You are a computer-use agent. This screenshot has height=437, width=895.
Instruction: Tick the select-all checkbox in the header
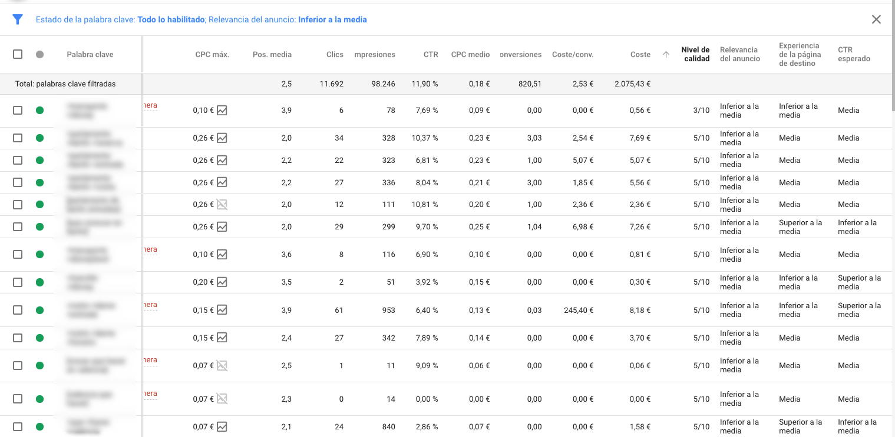18,54
